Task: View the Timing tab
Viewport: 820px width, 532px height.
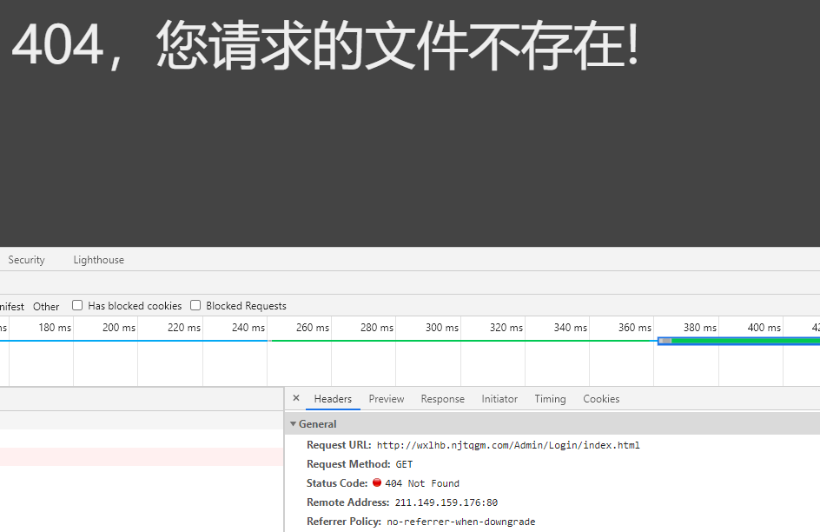Action: 550,399
